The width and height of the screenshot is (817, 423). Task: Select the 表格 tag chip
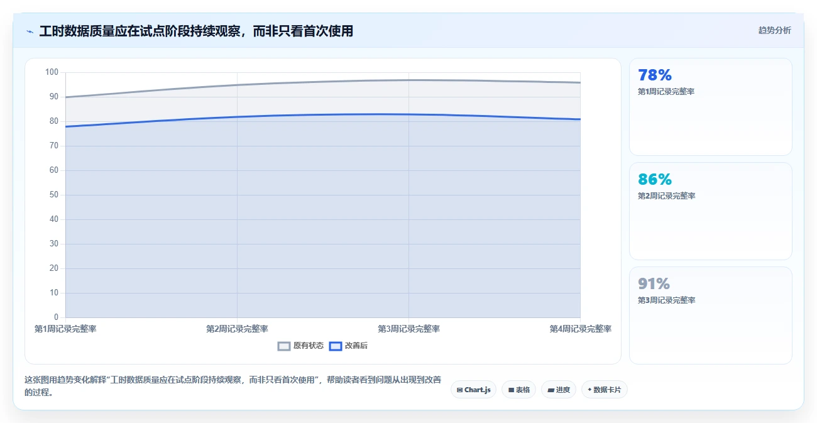pos(518,390)
